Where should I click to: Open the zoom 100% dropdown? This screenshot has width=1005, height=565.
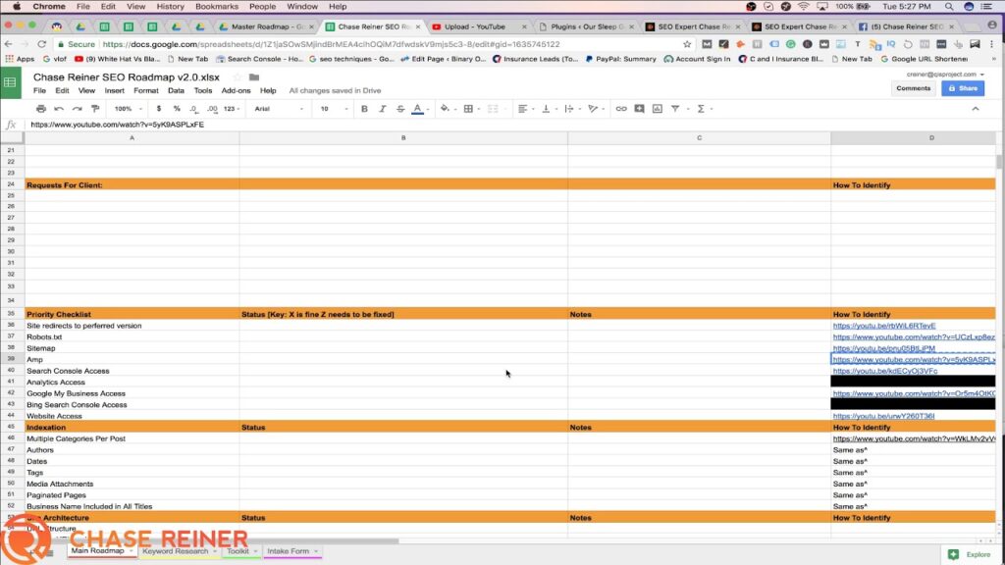tap(129, 109)
